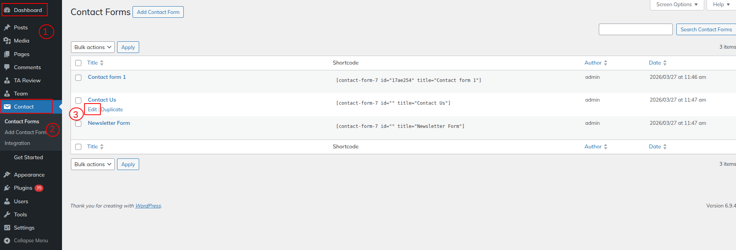Focus the contact forms search field
This screenshot has width=736, height=250.
tap(635, 29)
